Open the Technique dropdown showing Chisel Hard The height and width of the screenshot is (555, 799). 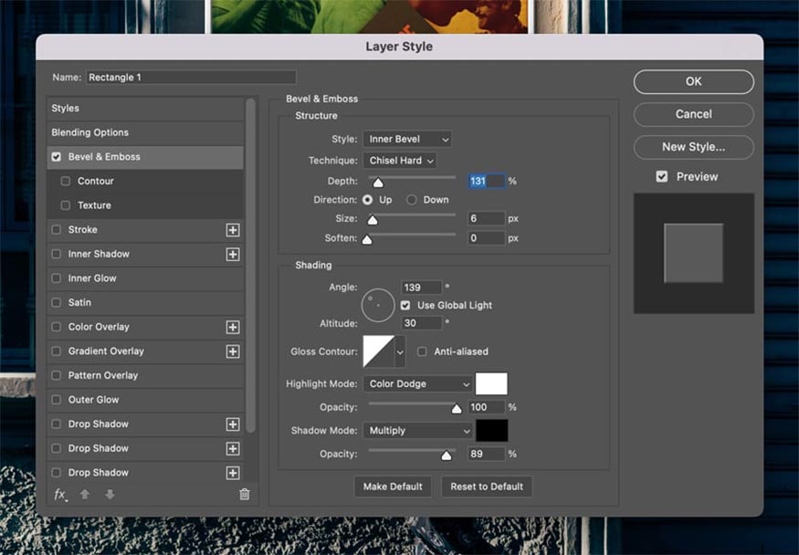pyautogui.click(x=400, y=161)
